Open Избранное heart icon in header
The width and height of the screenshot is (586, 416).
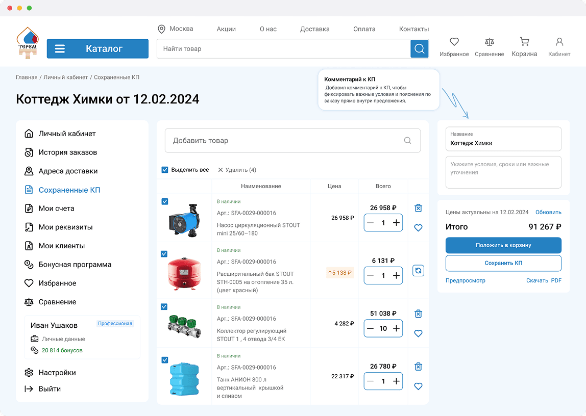[454, 41]
